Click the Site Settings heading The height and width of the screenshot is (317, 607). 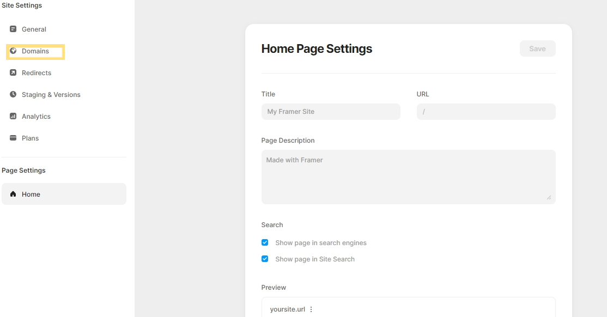coord(22,5)
